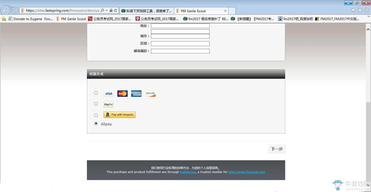Go back with the browser back arrow
Screen dimensions: 371x192
(5, 10)
